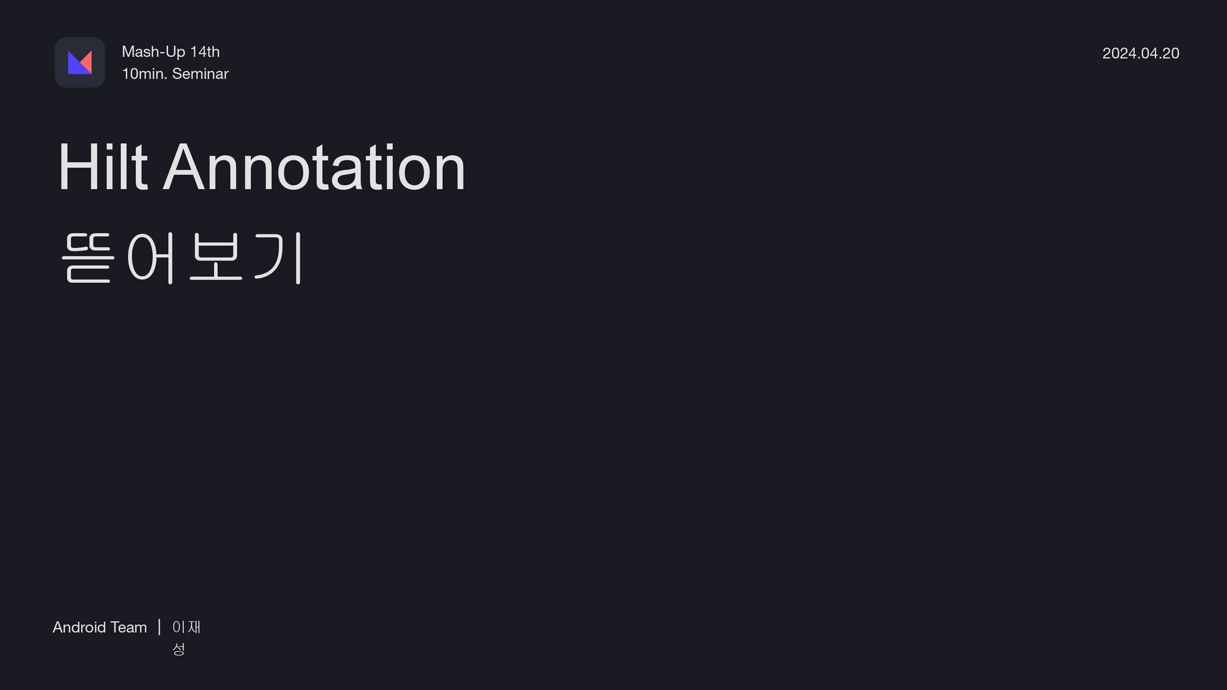Click the presenter name text "이재"
1227x690 pixels.
(x=187, y=627)
